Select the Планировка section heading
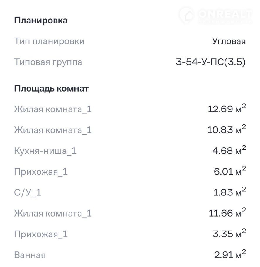The image size is (260, 267). 41,21
